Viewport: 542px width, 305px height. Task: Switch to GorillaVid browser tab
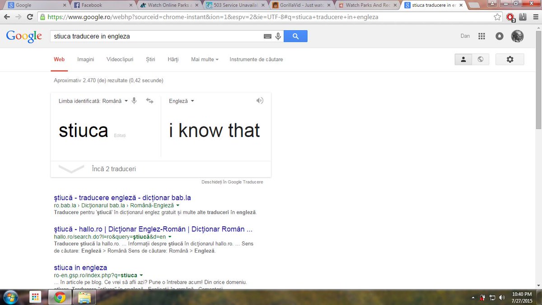tap(300, 5)
